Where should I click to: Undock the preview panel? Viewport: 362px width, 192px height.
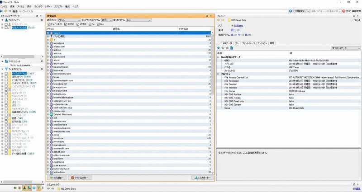coord(354,16)
